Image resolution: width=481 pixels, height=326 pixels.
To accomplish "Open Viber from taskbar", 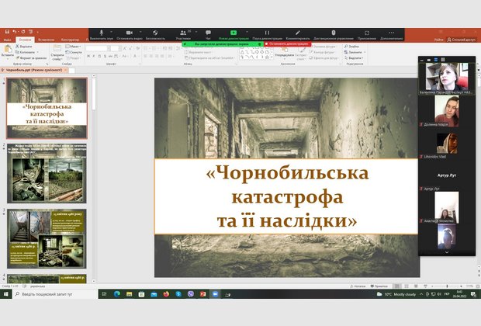I will tap(191, 294).
